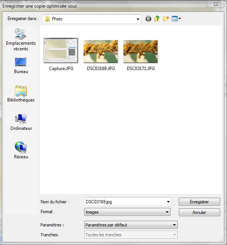Navigate up one folder level

tap(157, 19)
